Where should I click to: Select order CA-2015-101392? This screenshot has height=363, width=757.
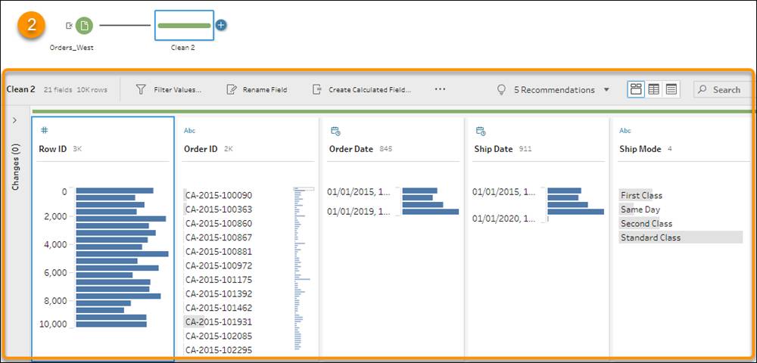click(x=219, y=293)
